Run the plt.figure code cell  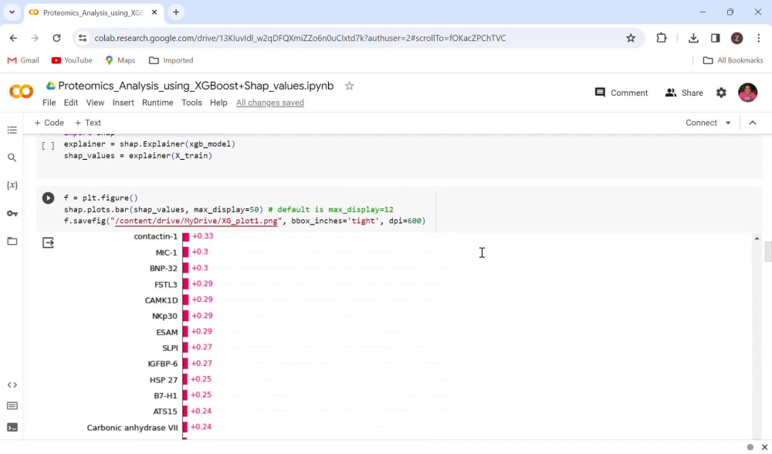[48, 198]
